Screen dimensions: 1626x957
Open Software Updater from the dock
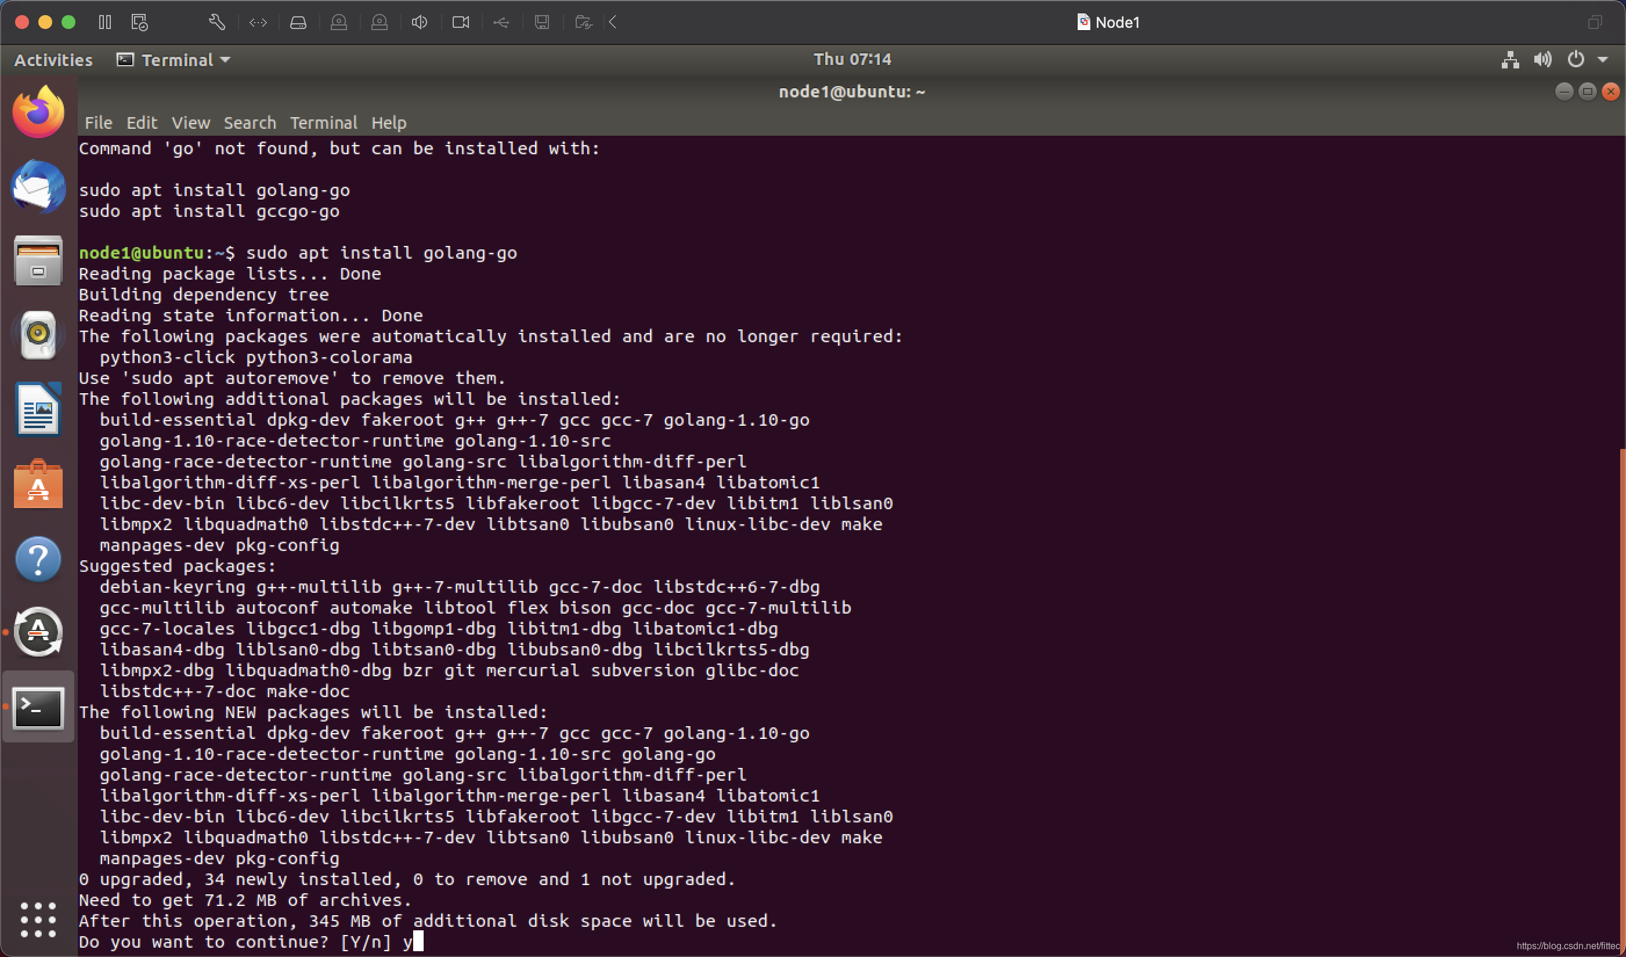coord(39,633)
